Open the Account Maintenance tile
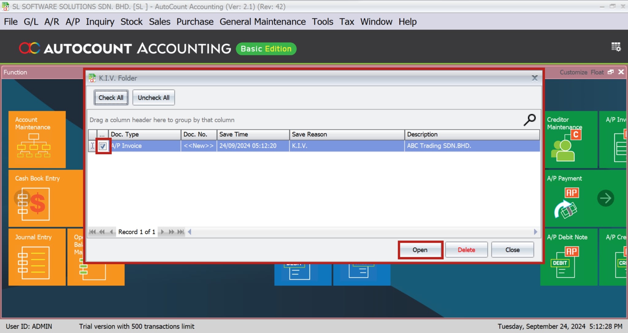Image resolution: width=628 pixels, height=333 pixels. [37, 139]
